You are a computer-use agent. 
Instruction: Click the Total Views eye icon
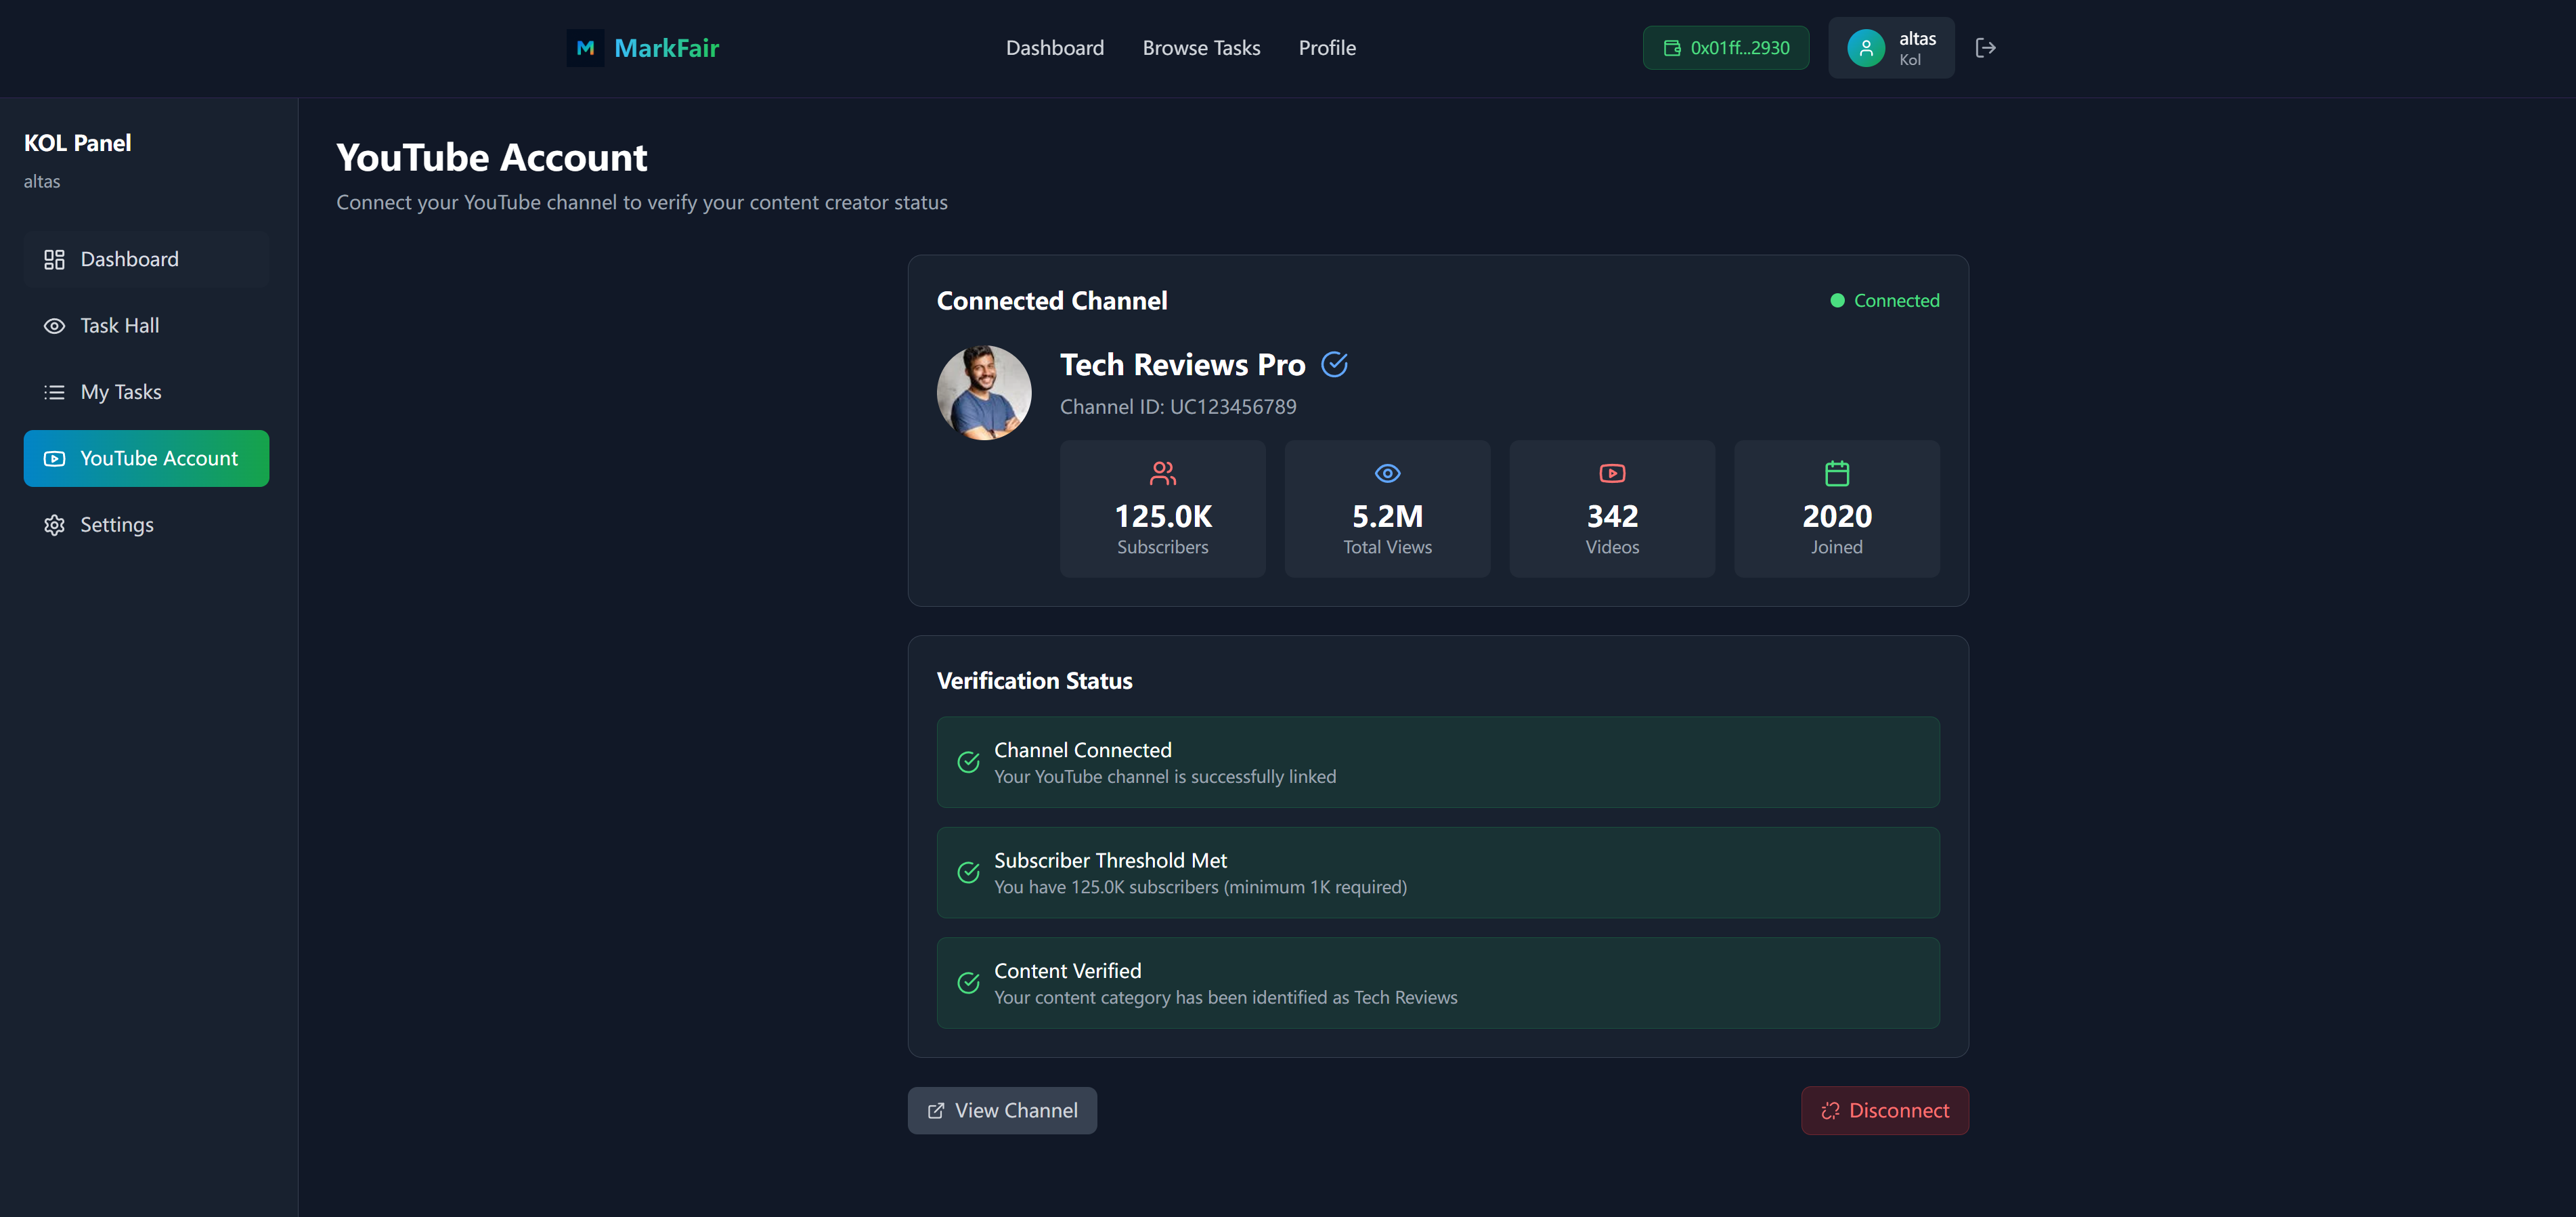tap(1387, 473)
